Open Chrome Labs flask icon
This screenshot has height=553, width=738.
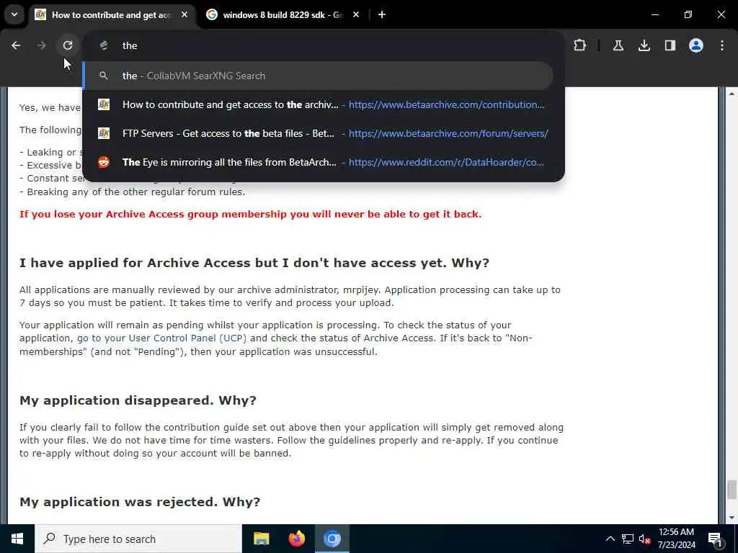point(618,45)
